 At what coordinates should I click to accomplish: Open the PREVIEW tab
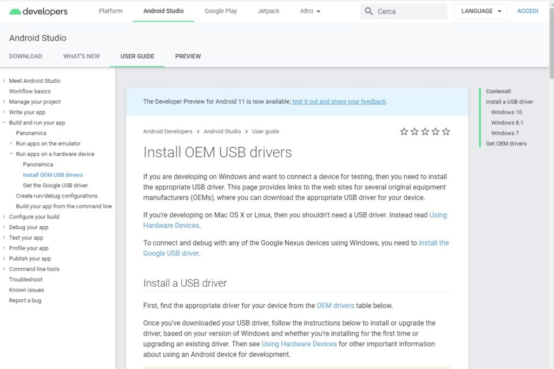pos(188,56)
